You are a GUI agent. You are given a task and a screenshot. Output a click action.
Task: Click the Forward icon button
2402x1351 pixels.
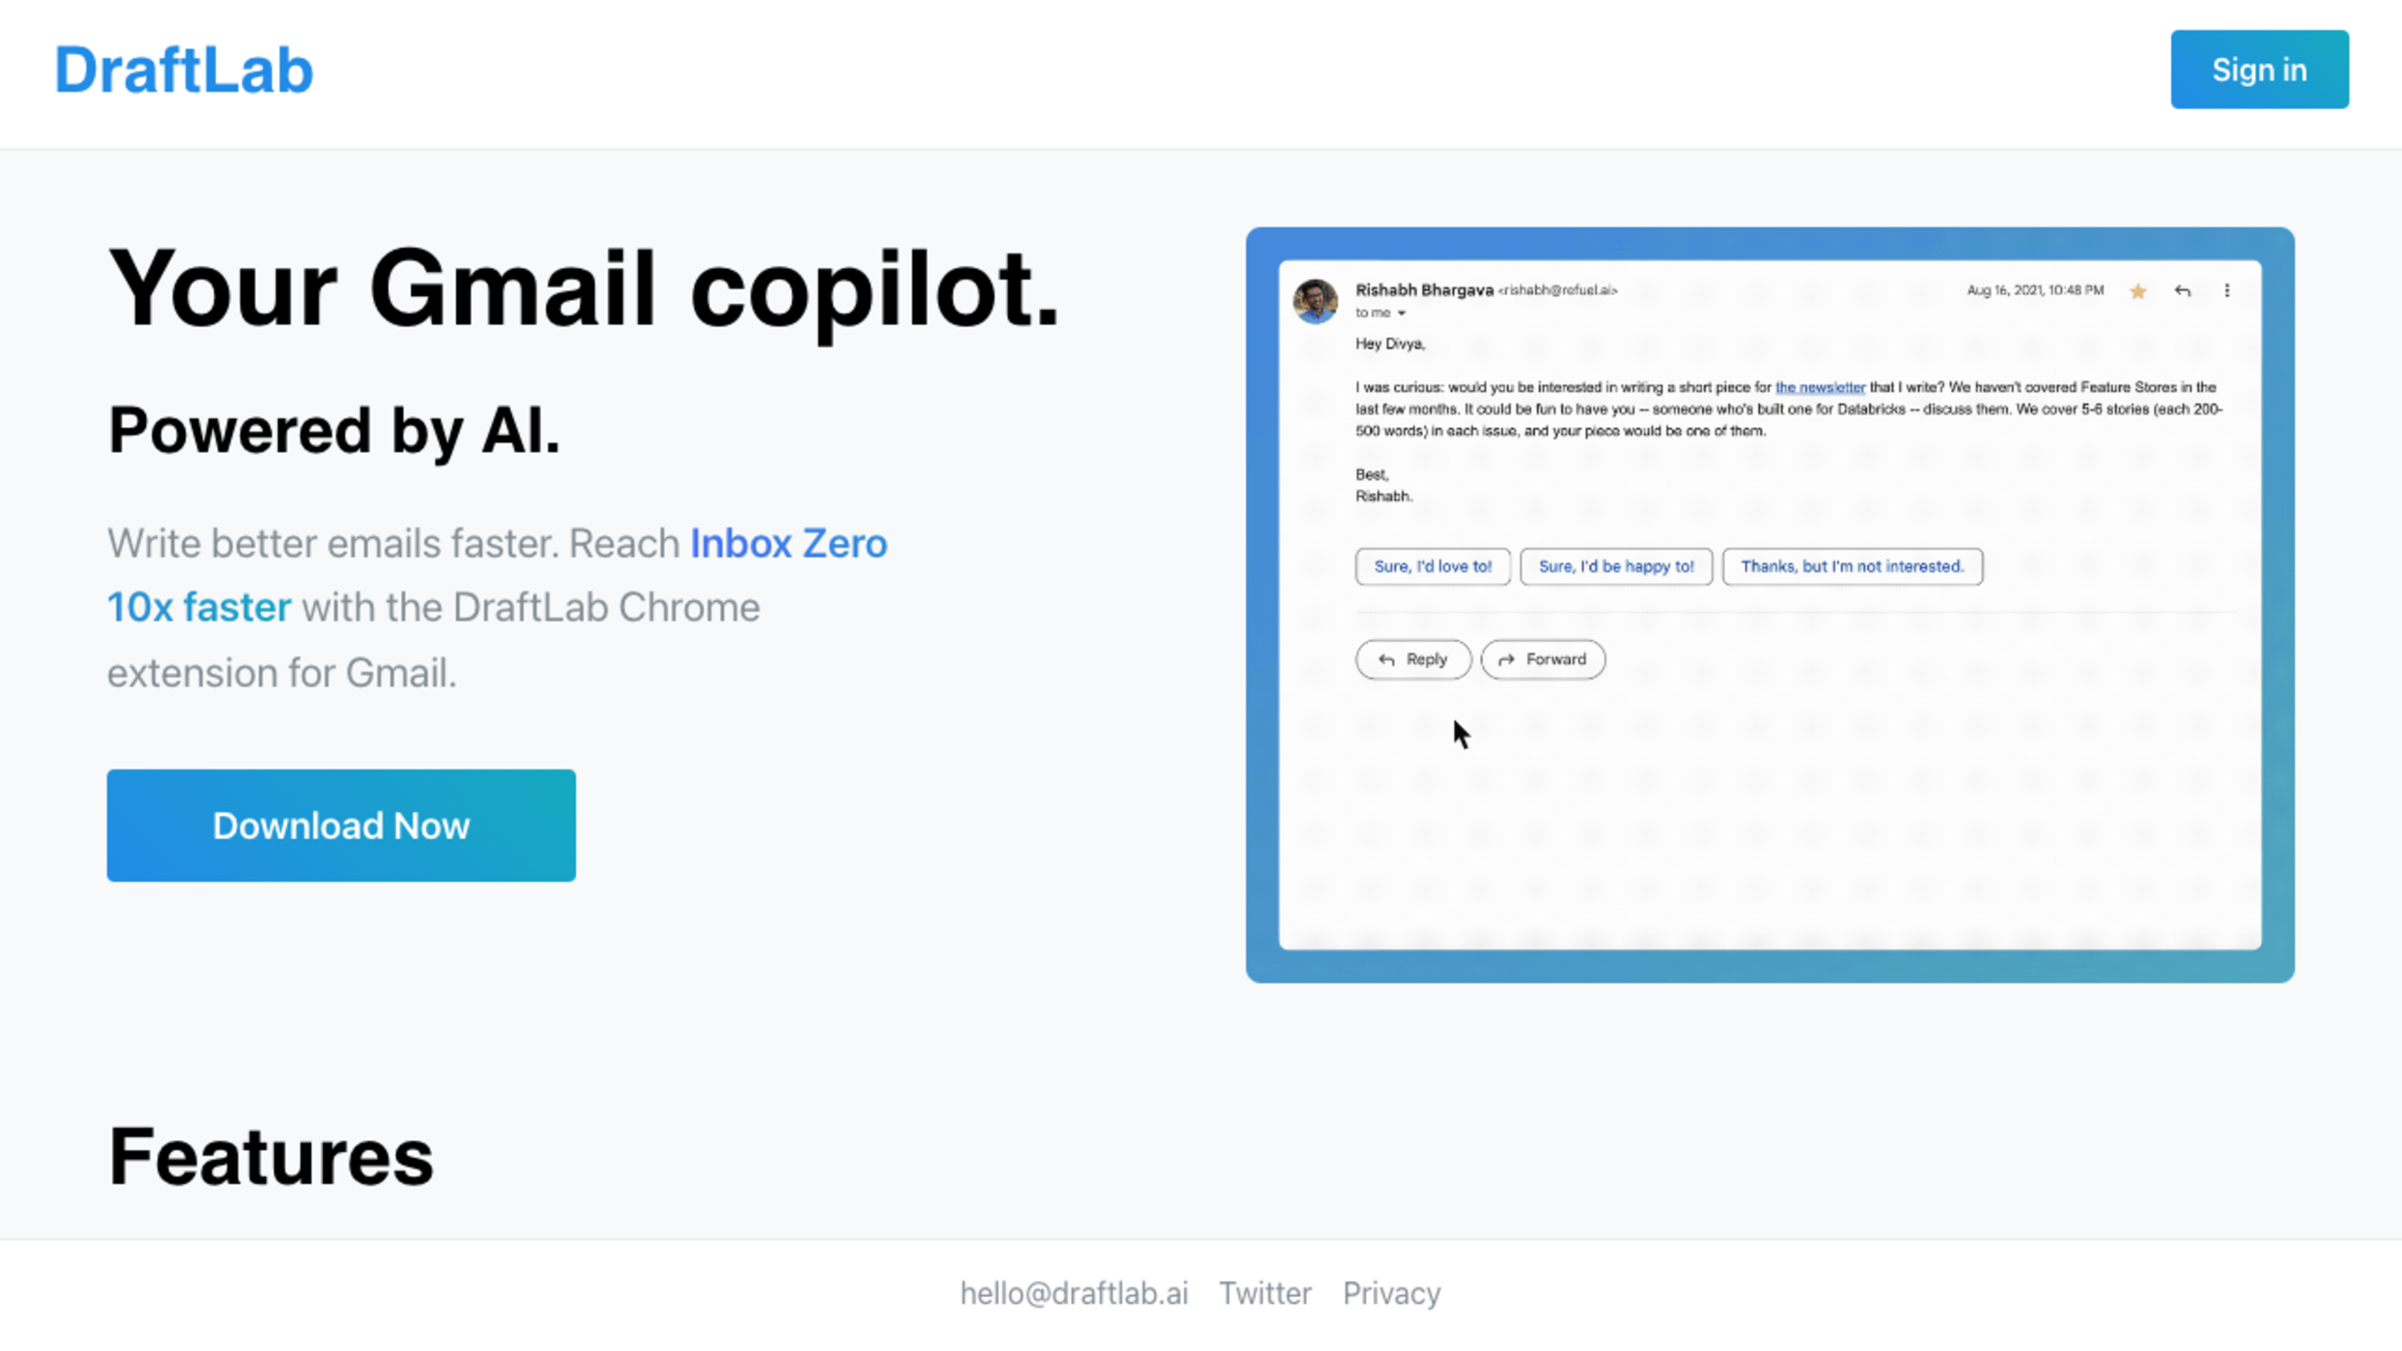pyautogui.click(x=1504, y=658)
